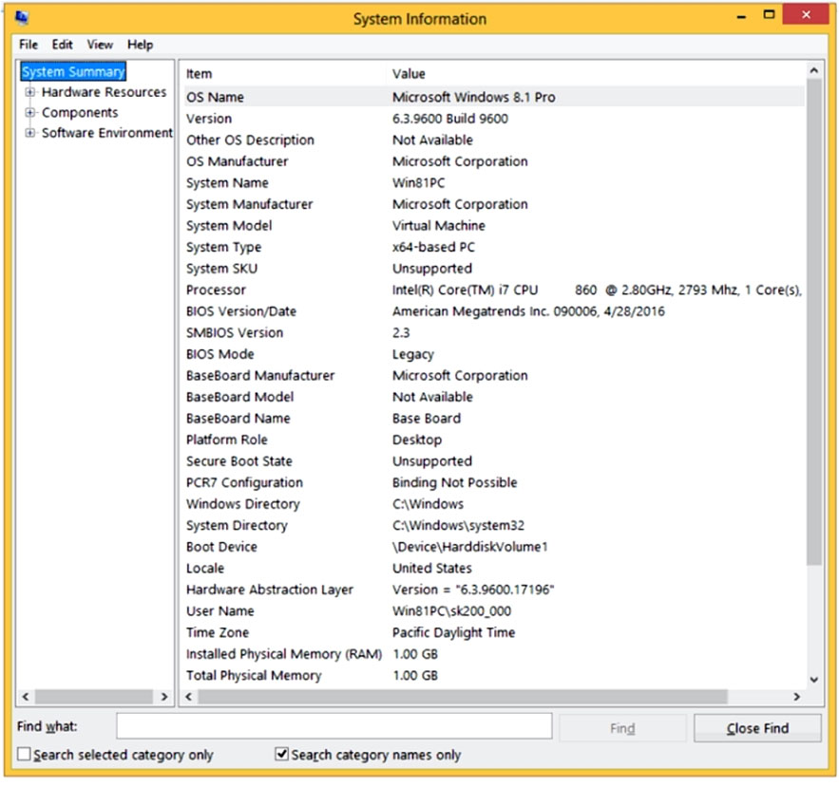The image size is (839, 787).
Task: Click the details pane vertical scrollbar thumb
Action: point(814,321)
